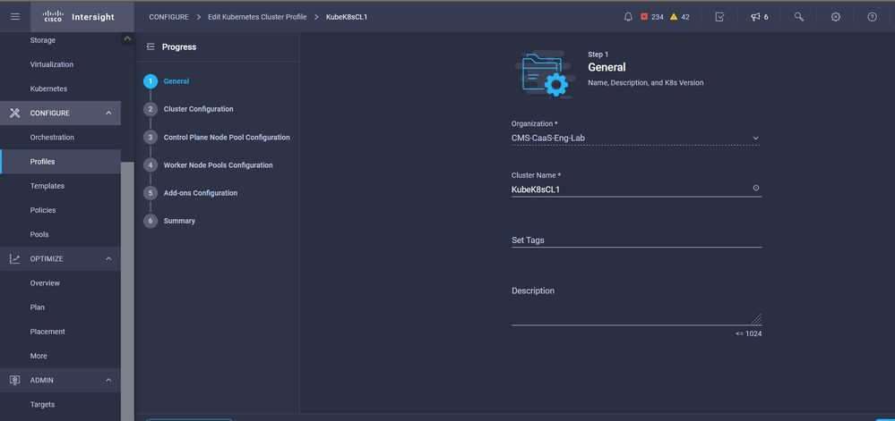
Task: Collapse the CONFIGURE section chevron
Action: tap(108, 113)
